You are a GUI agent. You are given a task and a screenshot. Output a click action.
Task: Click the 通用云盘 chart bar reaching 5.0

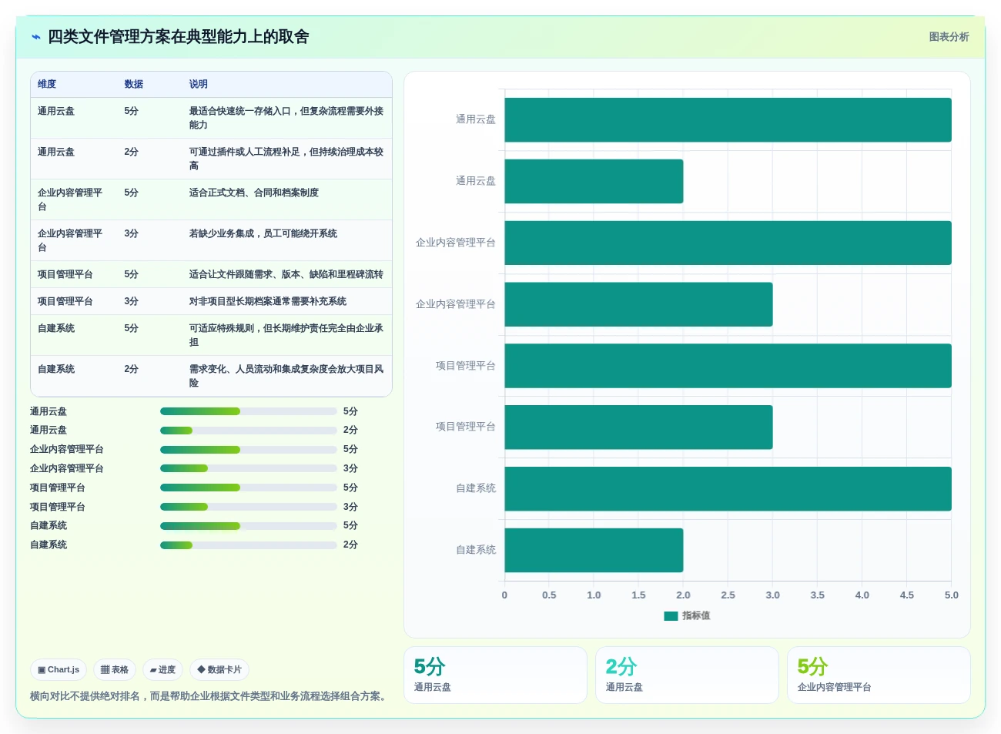point(728,119)
